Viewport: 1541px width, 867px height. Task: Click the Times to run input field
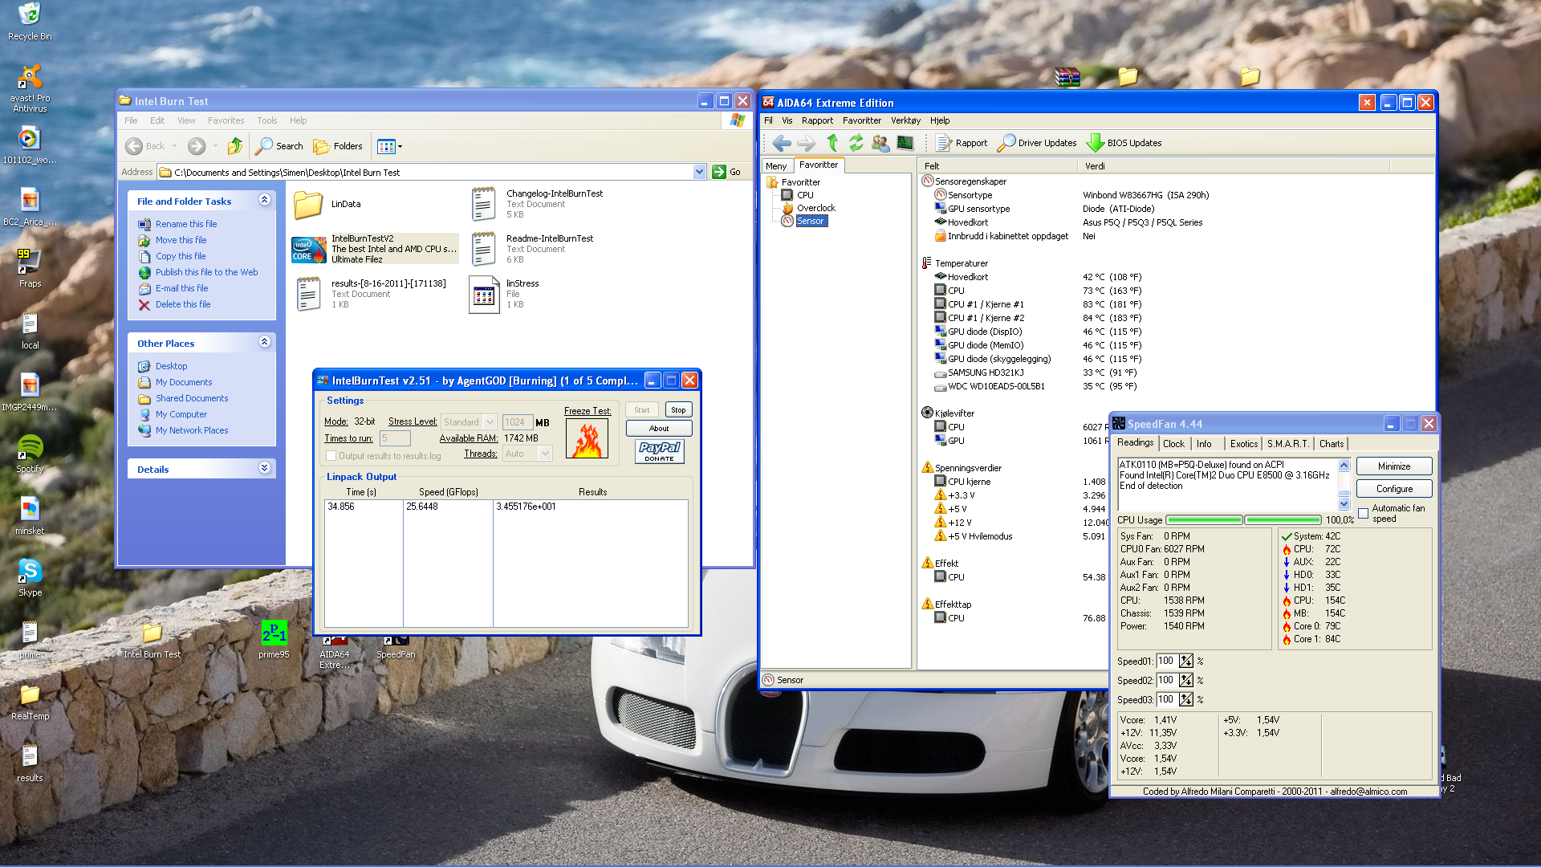[x=395, y=438]
